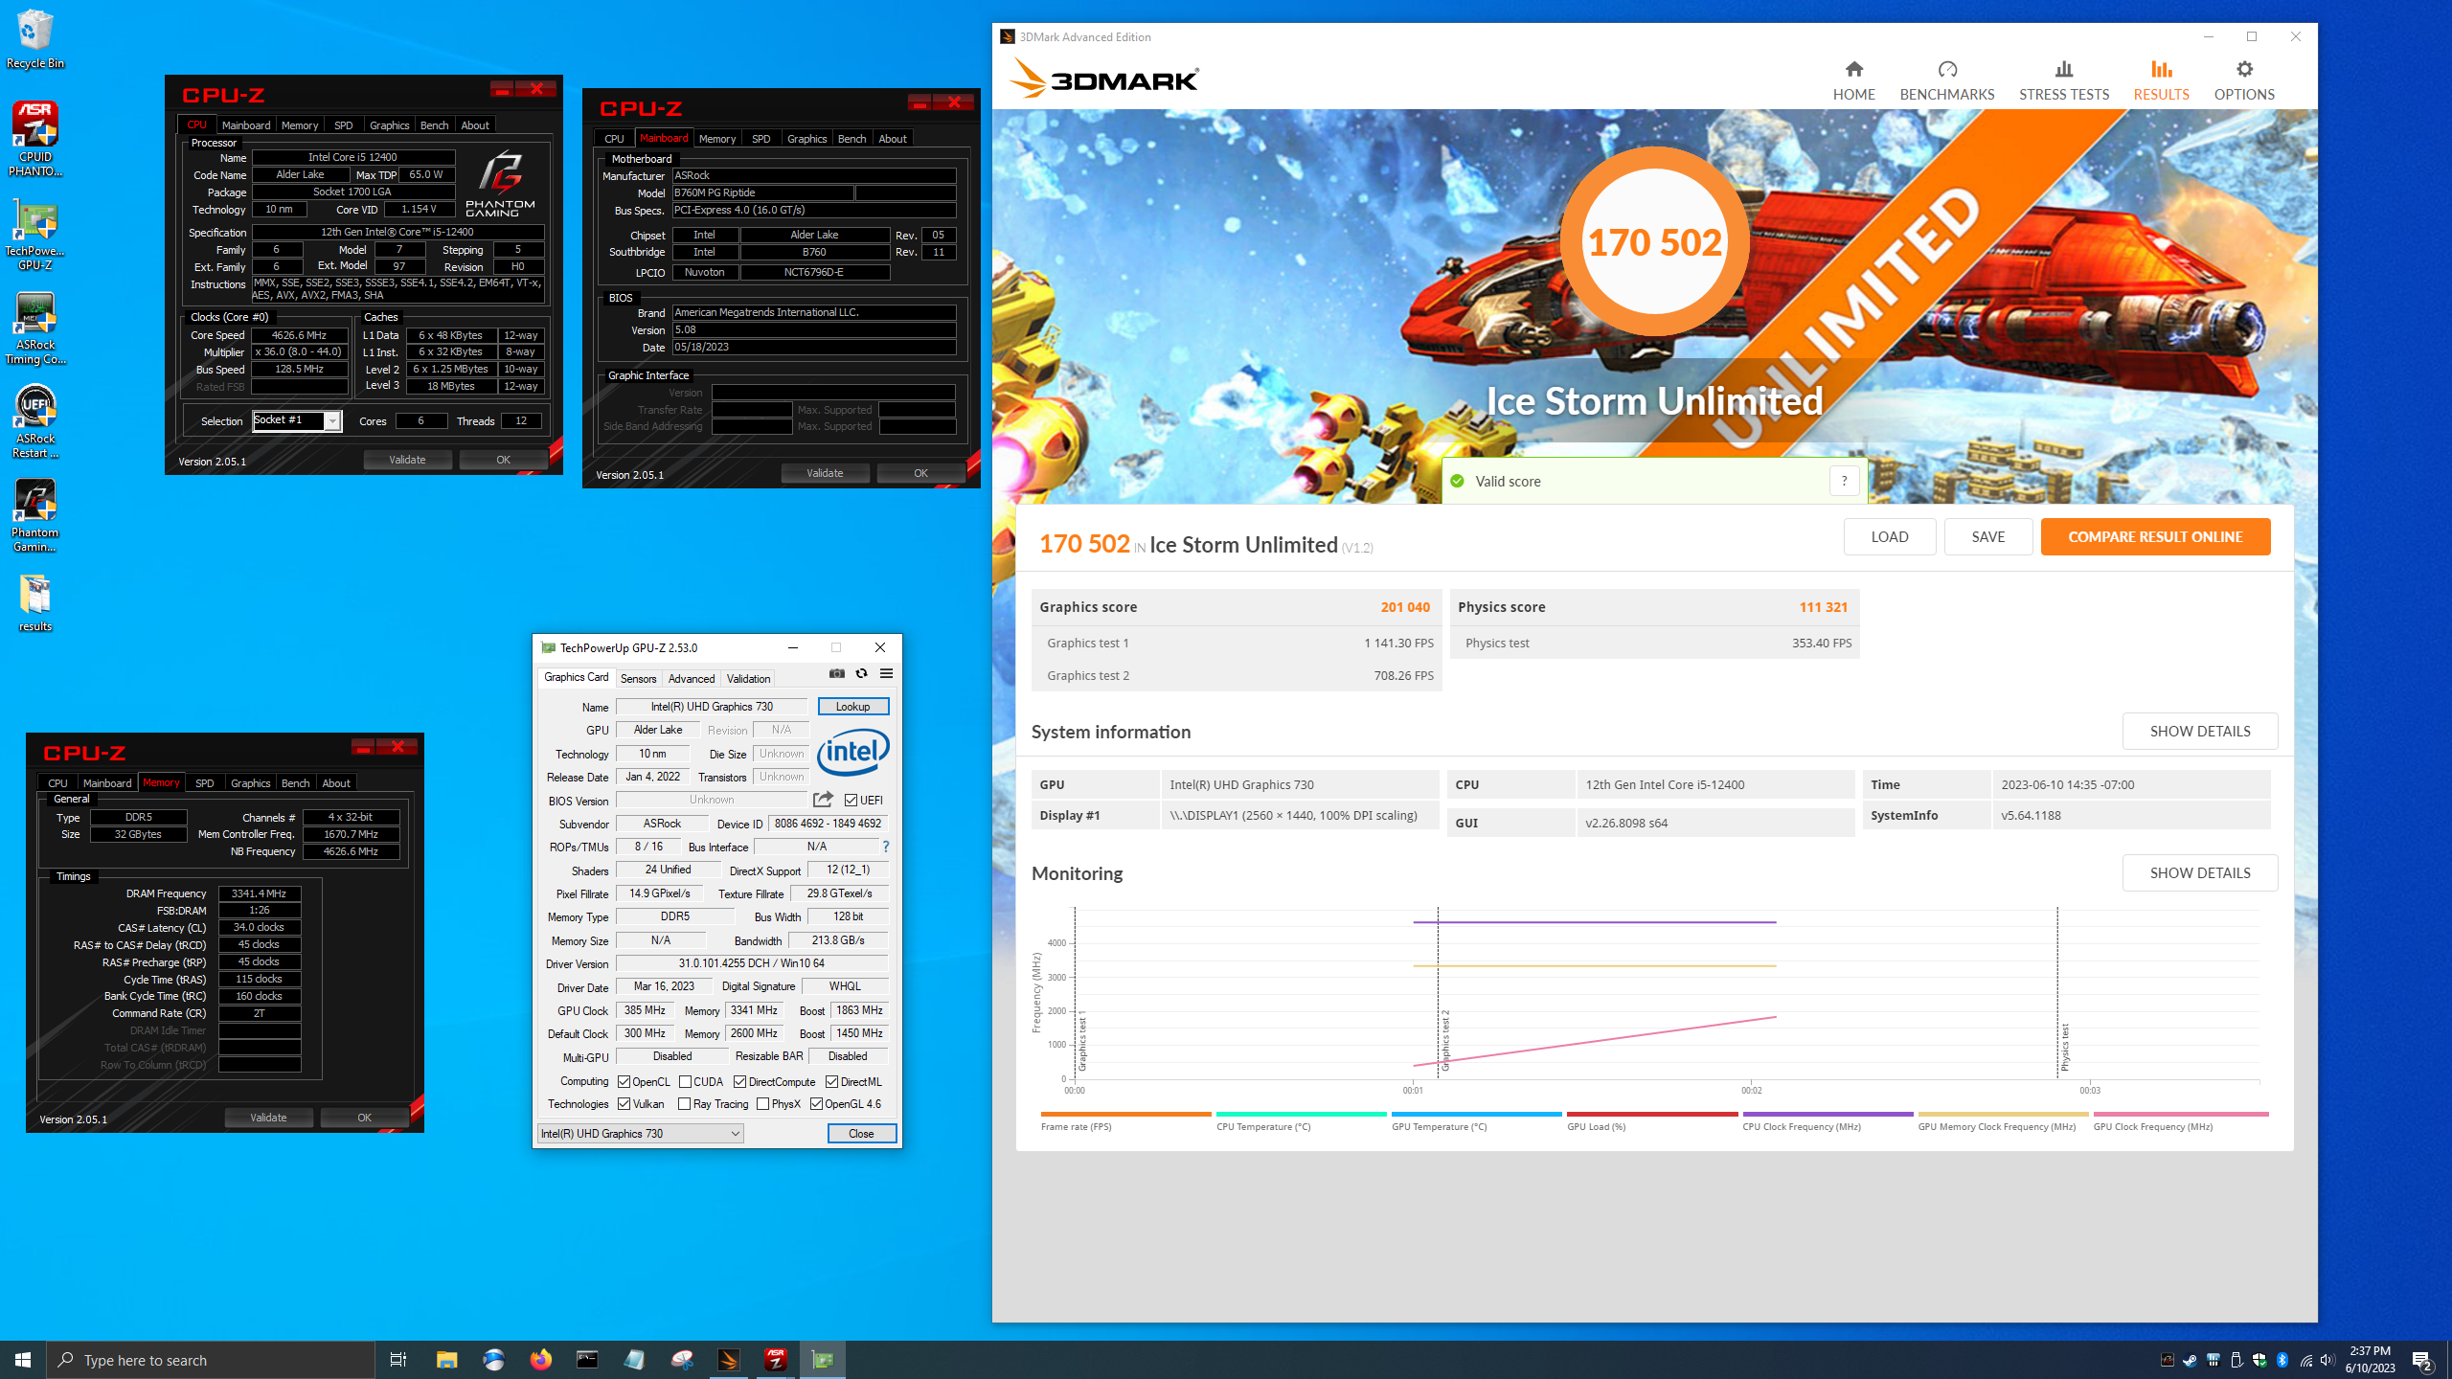Click the Steam tray icon

tap(2190, 1360)
